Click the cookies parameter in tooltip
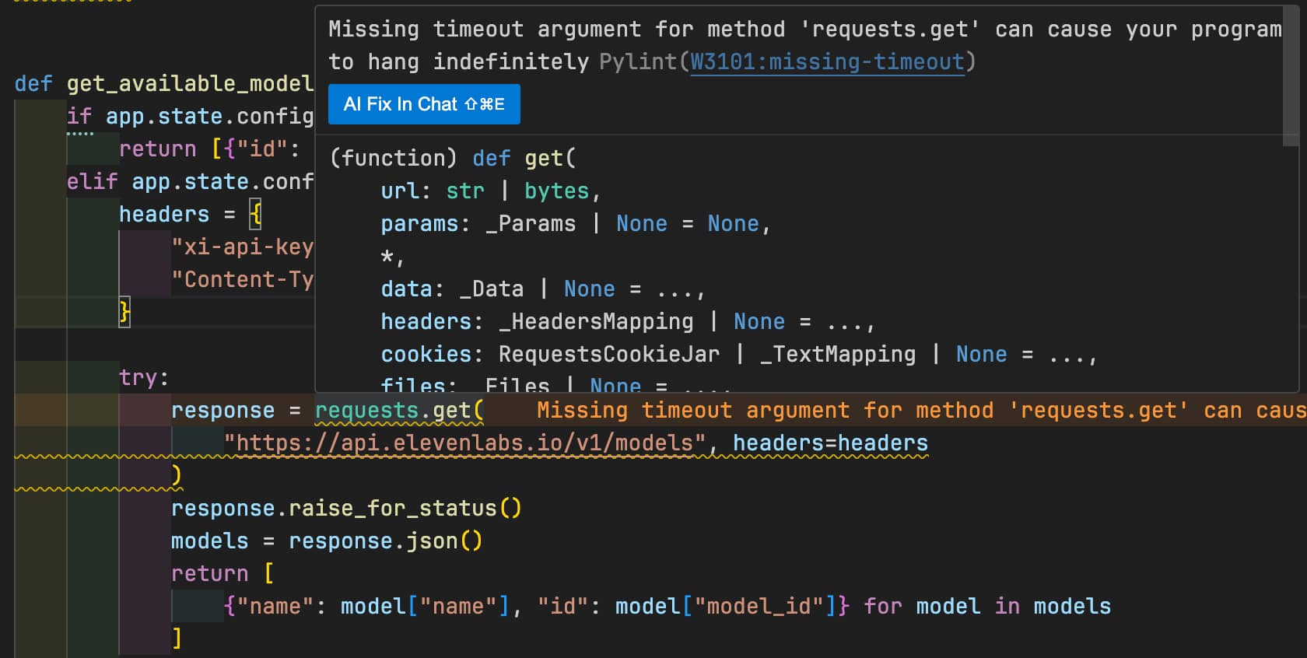Screen dimensions: 1307x658 point(426,354)
